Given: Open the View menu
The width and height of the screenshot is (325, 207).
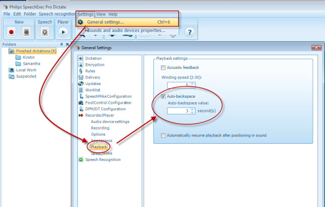Looking at the screenshot, I should tap(101, 14).
